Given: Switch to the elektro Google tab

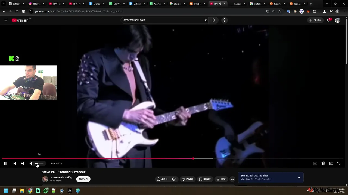Looking at the screenshot, I should click(x=177, y=4).
